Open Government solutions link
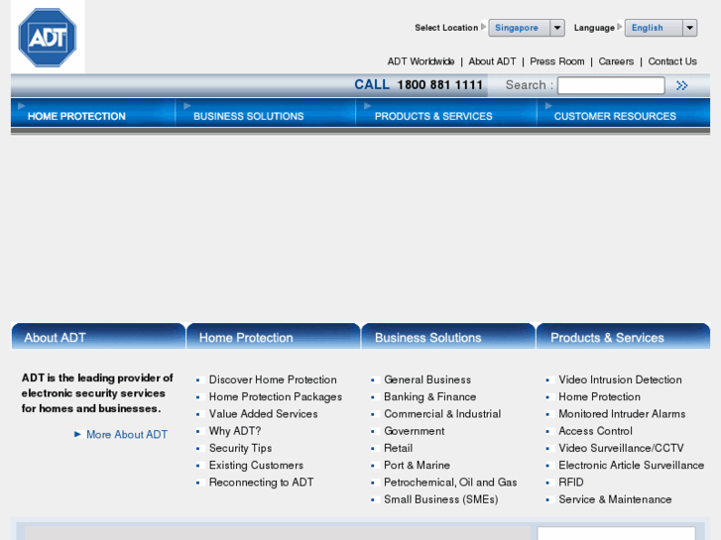721x540 pixels. [414, 431]
